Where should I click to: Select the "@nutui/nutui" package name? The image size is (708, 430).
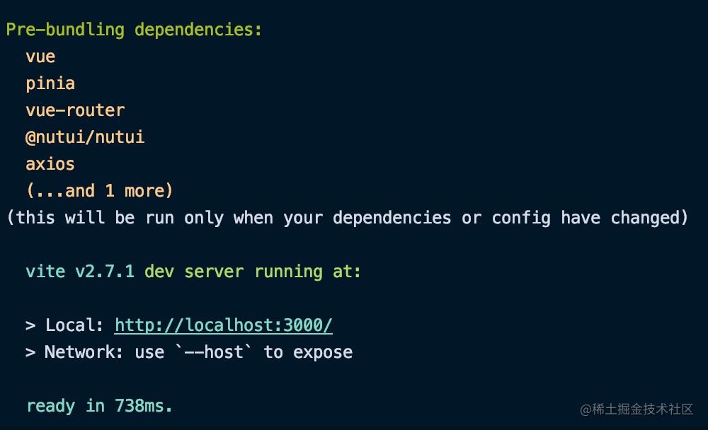click(x=85, y=137)
